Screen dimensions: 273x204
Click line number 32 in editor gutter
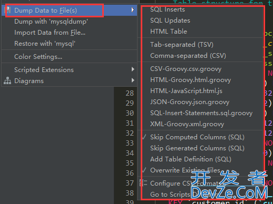[x=130, y=133]
